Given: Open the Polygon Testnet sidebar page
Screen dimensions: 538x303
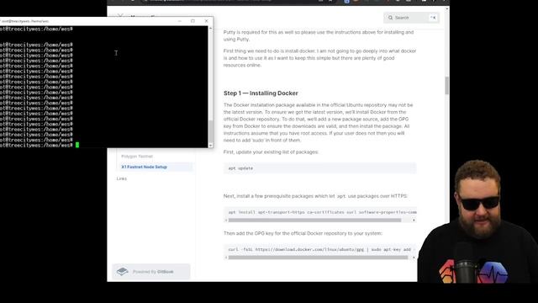Looking at the screenshot, I should tap(137, 157).
